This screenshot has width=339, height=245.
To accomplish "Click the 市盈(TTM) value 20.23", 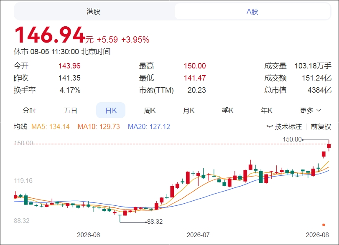I will pyautogui.click(x=197, y=90).
